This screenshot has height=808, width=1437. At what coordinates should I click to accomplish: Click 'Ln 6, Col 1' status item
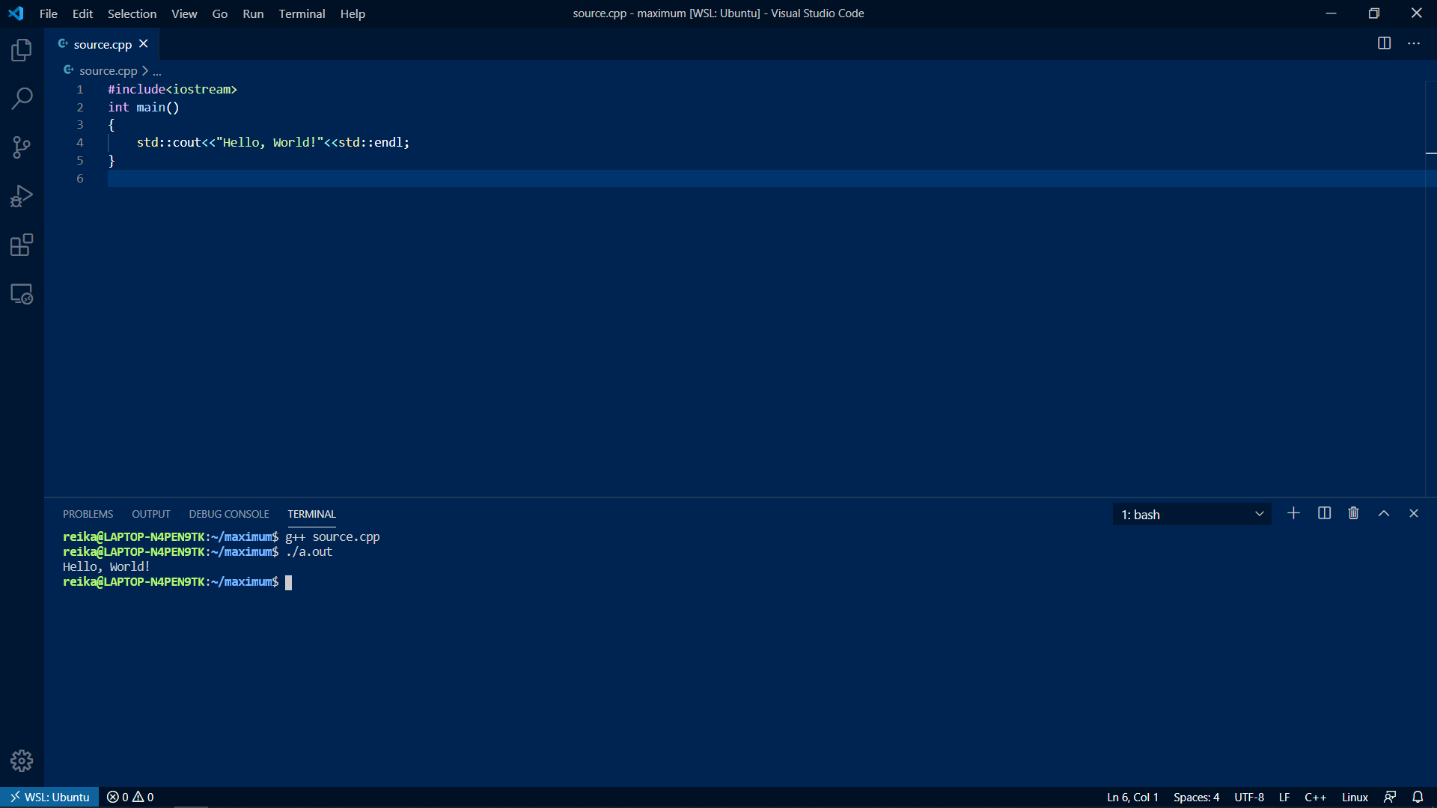1132,797
